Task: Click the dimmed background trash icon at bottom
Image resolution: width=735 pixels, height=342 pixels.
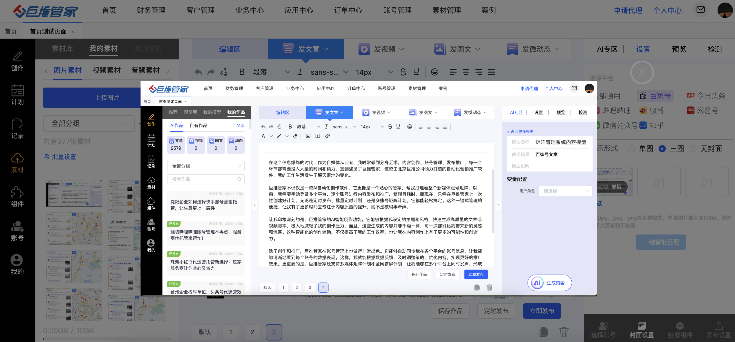Action: 563,332
